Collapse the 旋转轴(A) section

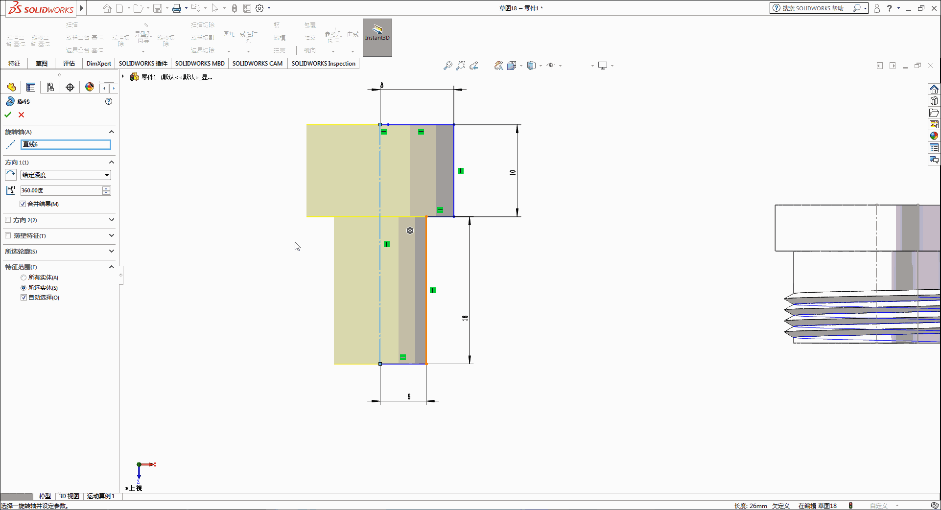click(x=112, y=132)
